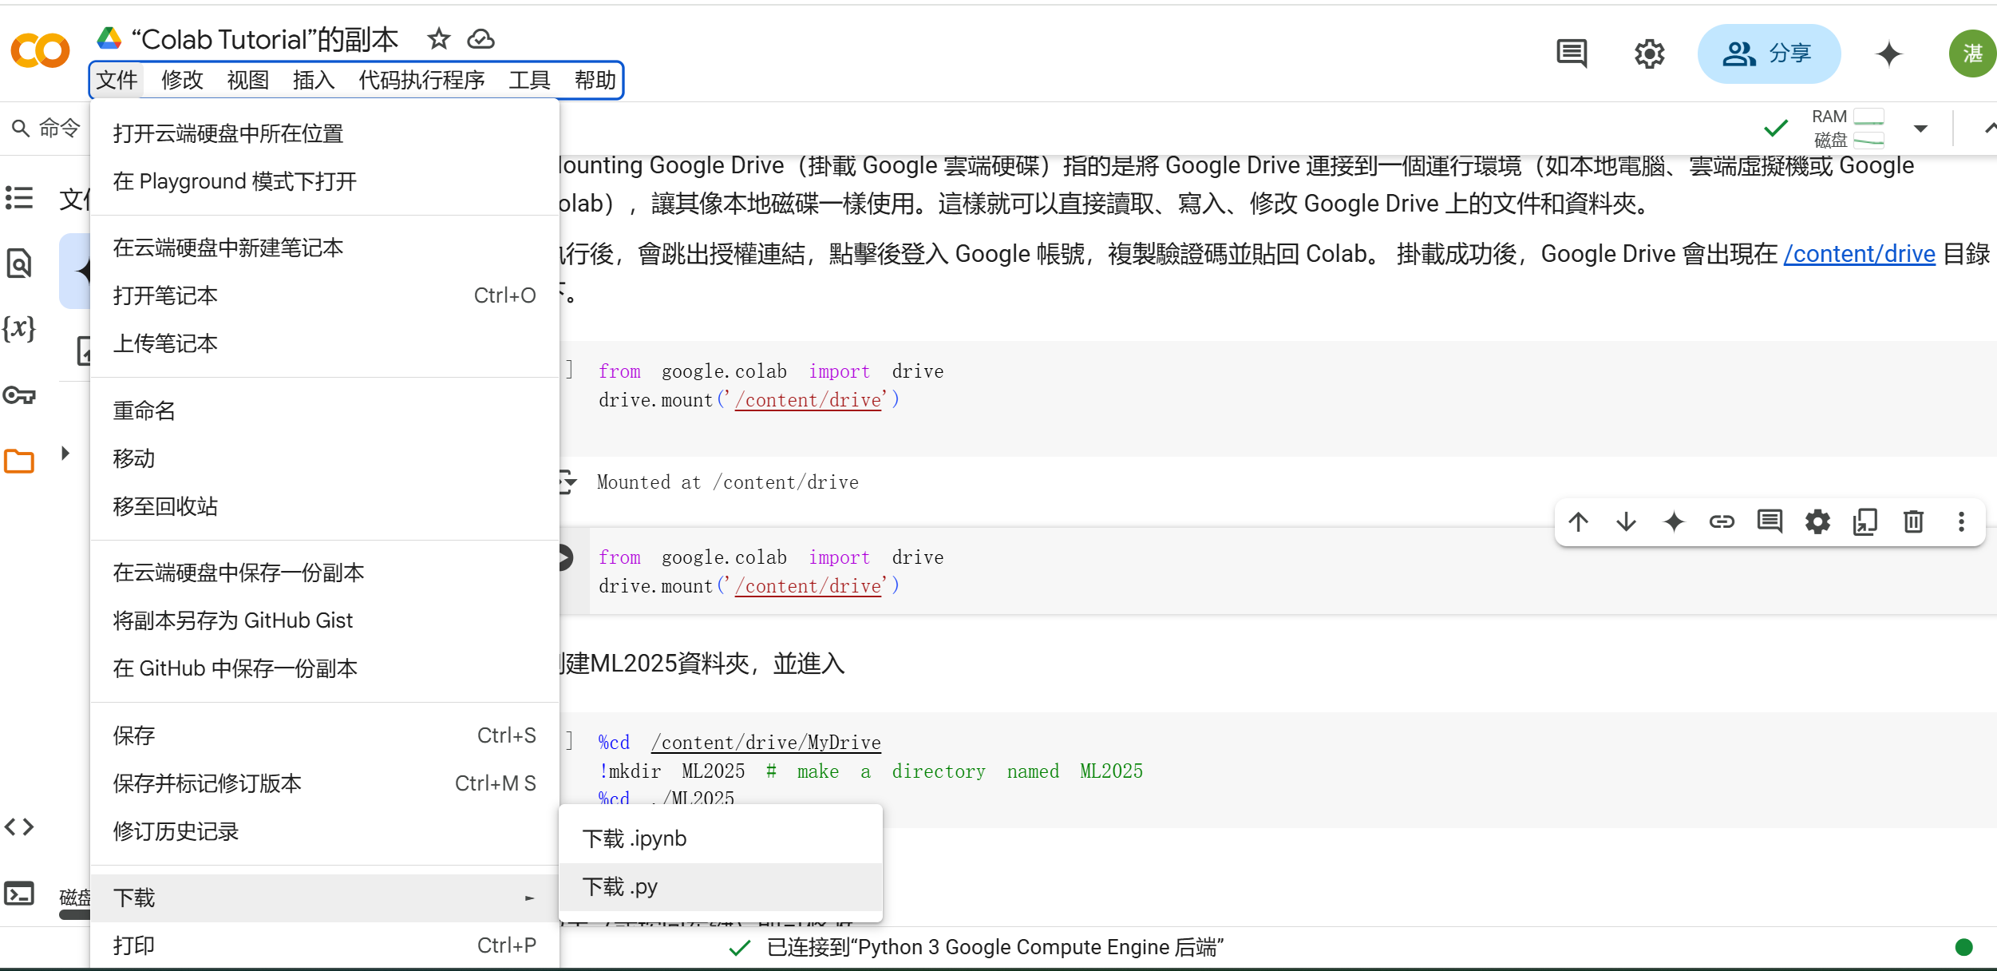Open the code snippets angle-brackets icon

[x=19, y=826]
